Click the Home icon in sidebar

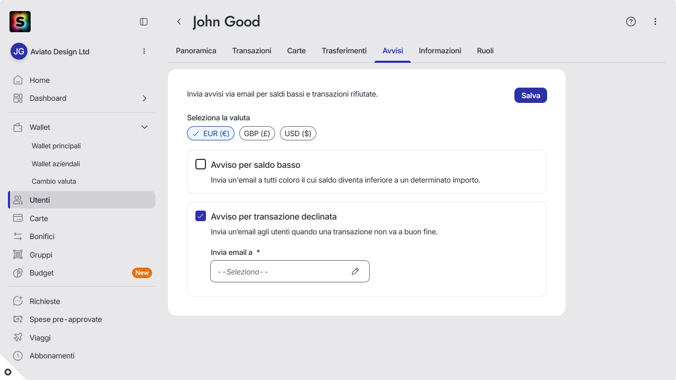coord(18,80)
